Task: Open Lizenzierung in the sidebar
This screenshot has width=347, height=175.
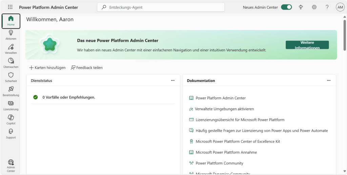Action: point(11,105)
